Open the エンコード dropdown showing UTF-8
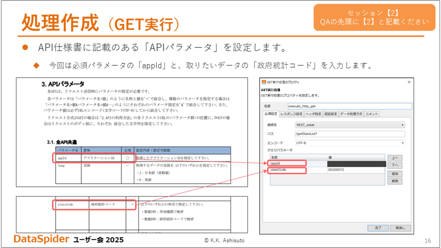This screenshot has height=248, width=441. point(350,143)
